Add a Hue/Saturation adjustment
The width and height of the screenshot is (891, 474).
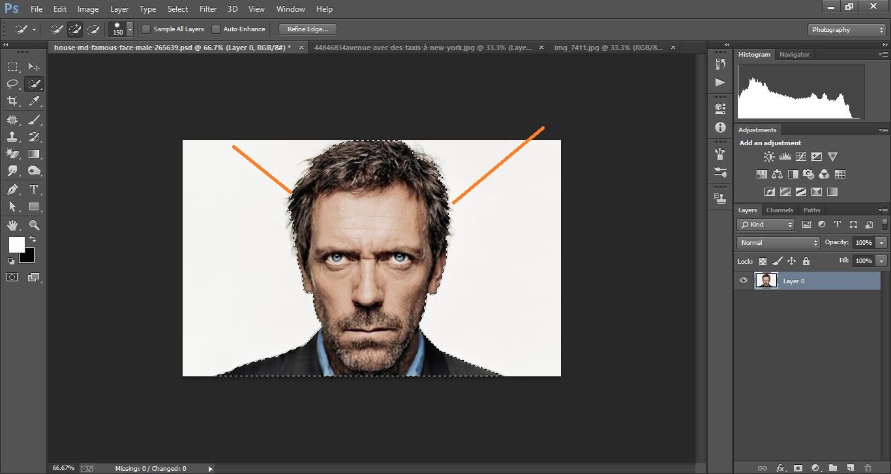click(761, 174)
